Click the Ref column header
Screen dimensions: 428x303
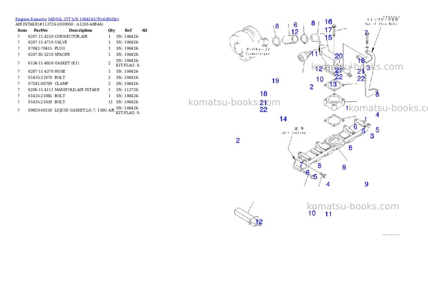click(x=128, y=30)
